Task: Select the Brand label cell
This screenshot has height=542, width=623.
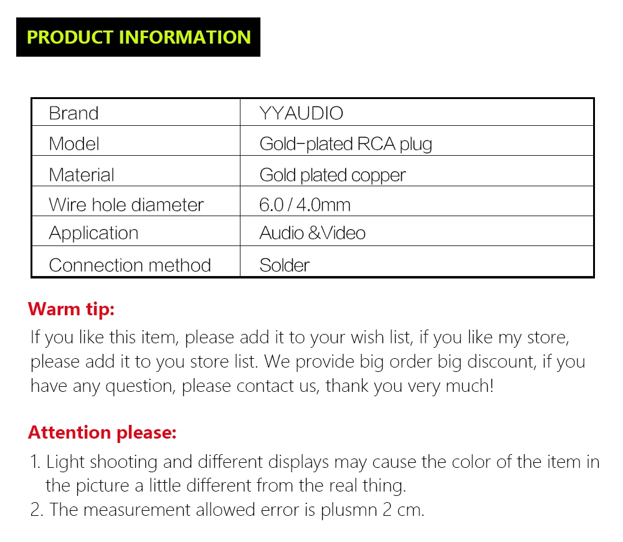Action: coord(74,113)
